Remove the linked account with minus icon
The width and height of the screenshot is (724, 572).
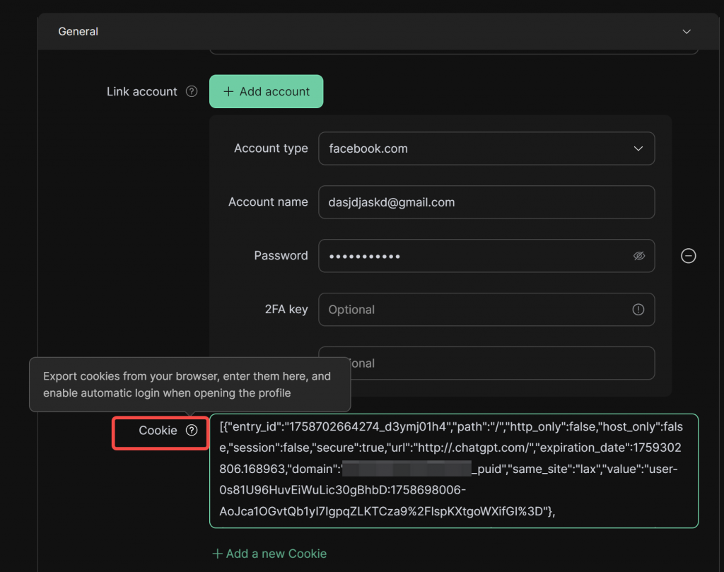[688, 256]
